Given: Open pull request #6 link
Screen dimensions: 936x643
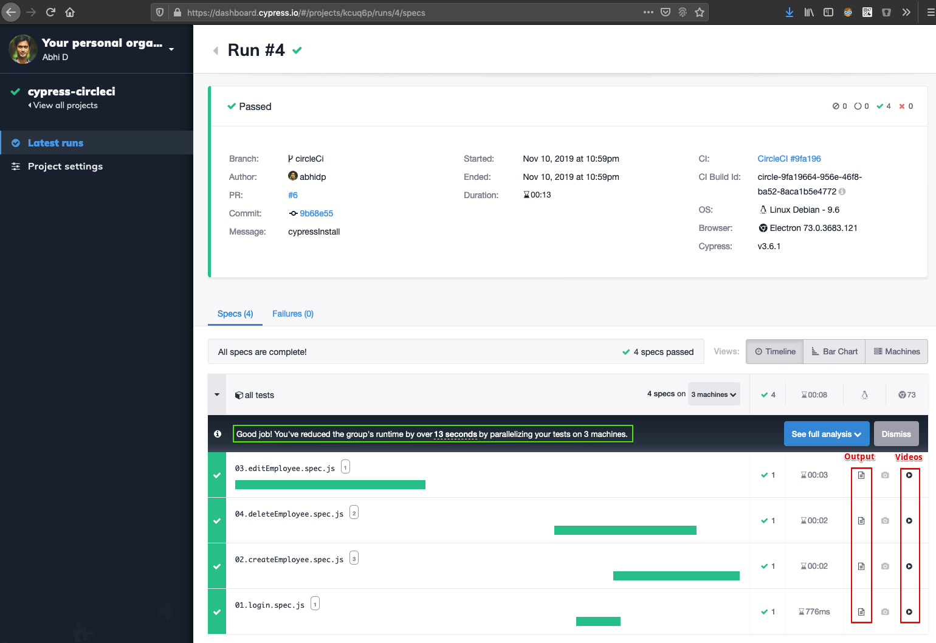Looking at the screenshot, I should [x=293, y=195].
